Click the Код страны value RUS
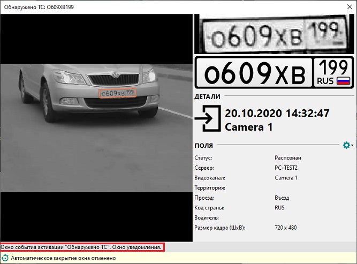Screen dimensions: 357x264 pos(279,208)
